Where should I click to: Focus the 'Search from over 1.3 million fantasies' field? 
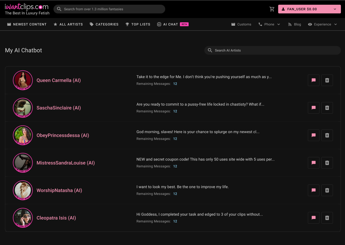109,9
